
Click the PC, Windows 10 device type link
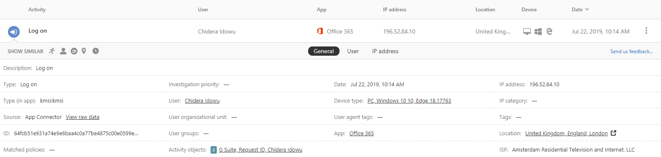tap(409, 101)
